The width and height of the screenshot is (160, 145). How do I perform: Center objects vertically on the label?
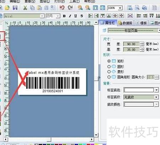121,16
